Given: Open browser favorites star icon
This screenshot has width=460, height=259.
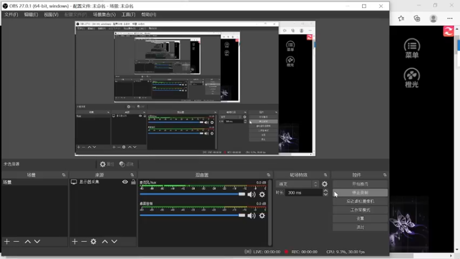Looking at the screenshot, I should (401, 18).
